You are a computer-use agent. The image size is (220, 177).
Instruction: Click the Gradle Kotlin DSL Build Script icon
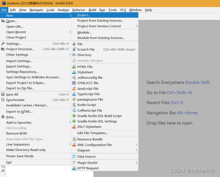click(x=74, y=116)
